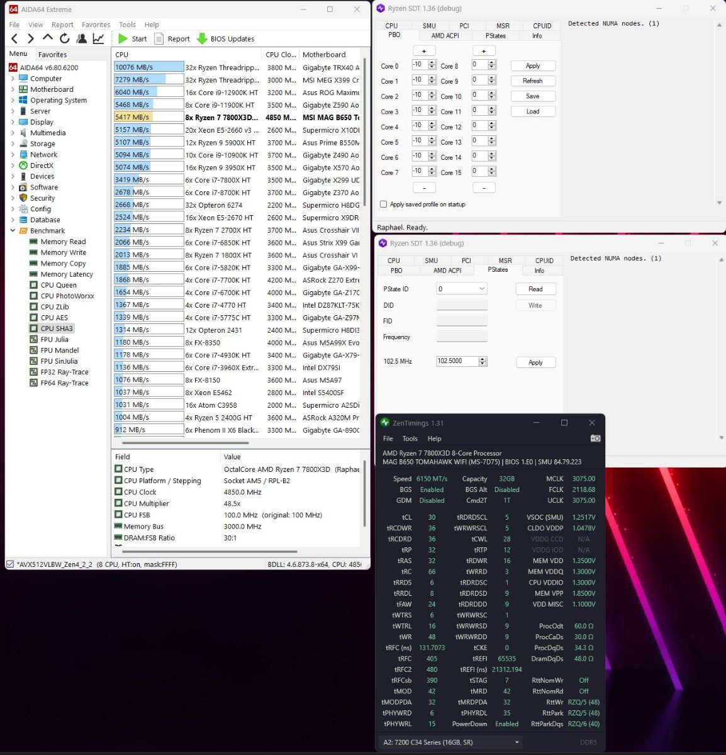Select the 10076 MB/s Threadripper result row
Viewport: 726px width, 755px height.
coord(238,67)
